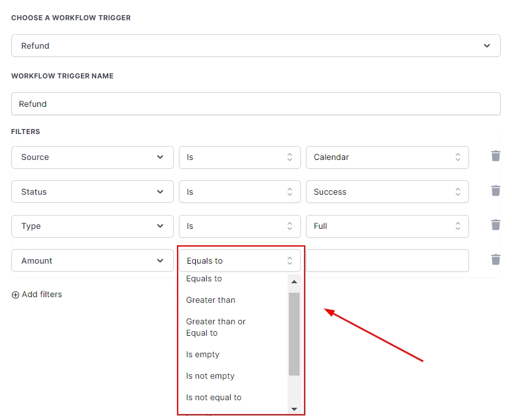Open the Status filter field dropdown
The height and width of the screenshot is (416, 512).
[x=92, y=192]
